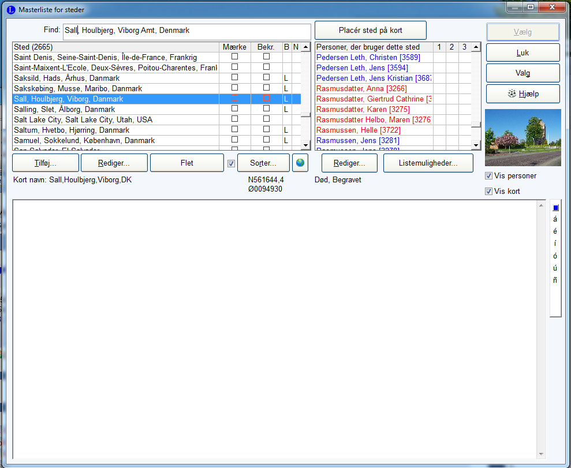Click the Luk button
The width and height of the screenshot is (571, 468).
coord(523,53)
